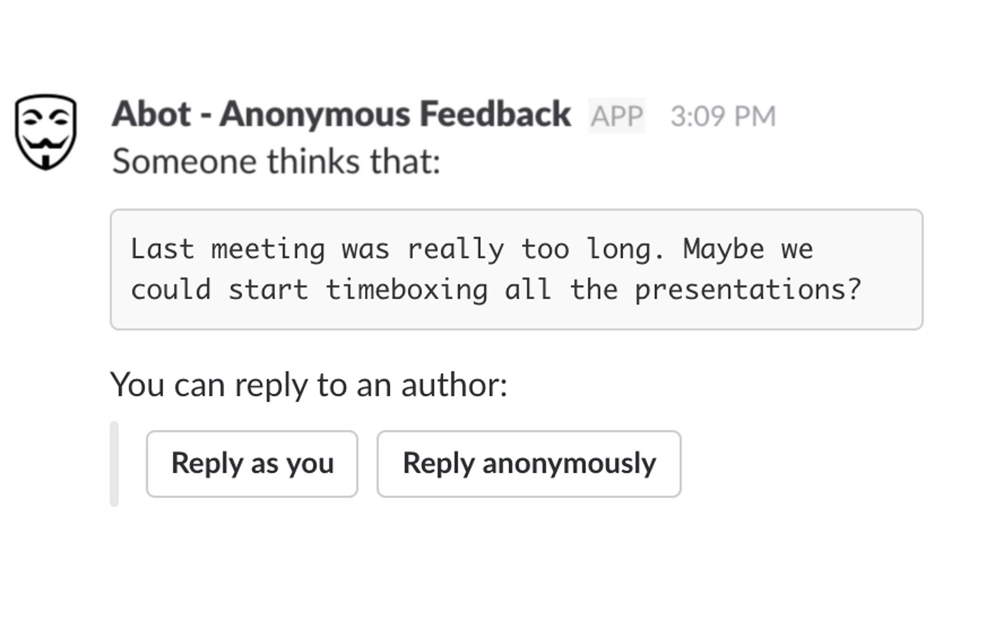Open the Abot - Anonymous Feedback app profile

click(341, 114)
